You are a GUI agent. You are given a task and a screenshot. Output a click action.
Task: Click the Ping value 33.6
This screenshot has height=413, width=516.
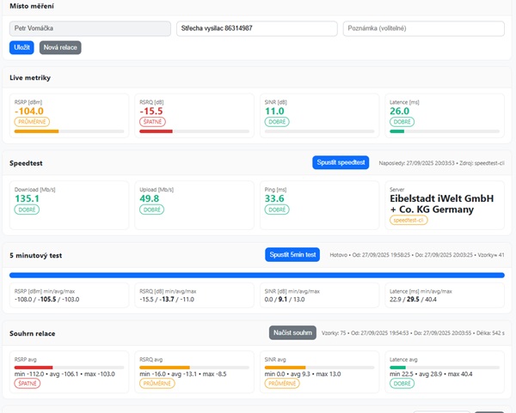(x=276, y=198)
